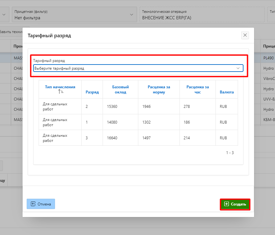
Task: Sort by Расценка за норму header
Action: click(x=159, y=90)
